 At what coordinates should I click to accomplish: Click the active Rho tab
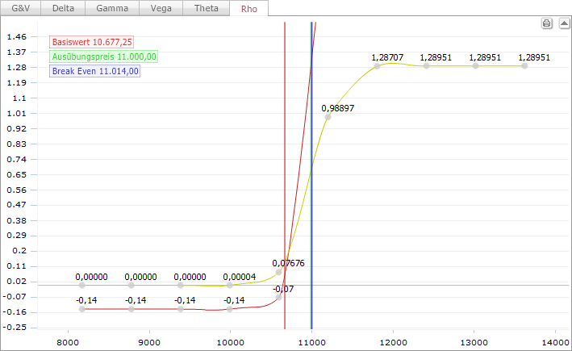pyautogui.click(x=249, y=9)
